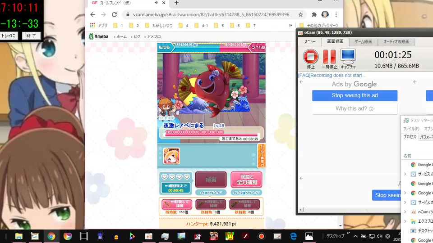Switch to the 画面録画 tab in oCam
The width and height of the screenshot is (433, 243).
point(335,41)
